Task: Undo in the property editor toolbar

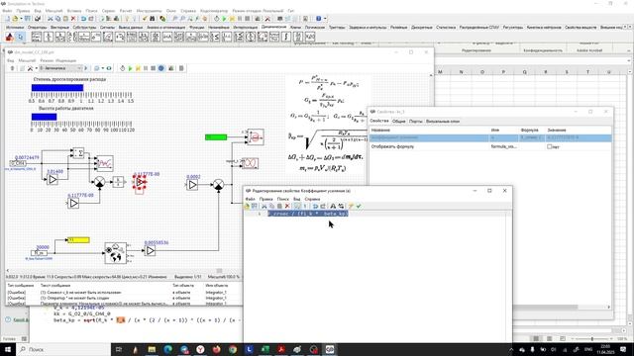Action: tap(315, 207)
